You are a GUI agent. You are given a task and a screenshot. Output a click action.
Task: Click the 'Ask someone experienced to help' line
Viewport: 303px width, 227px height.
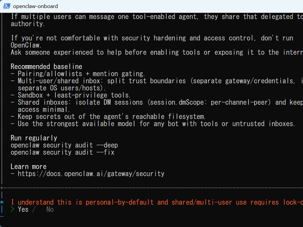pos(157,52)
